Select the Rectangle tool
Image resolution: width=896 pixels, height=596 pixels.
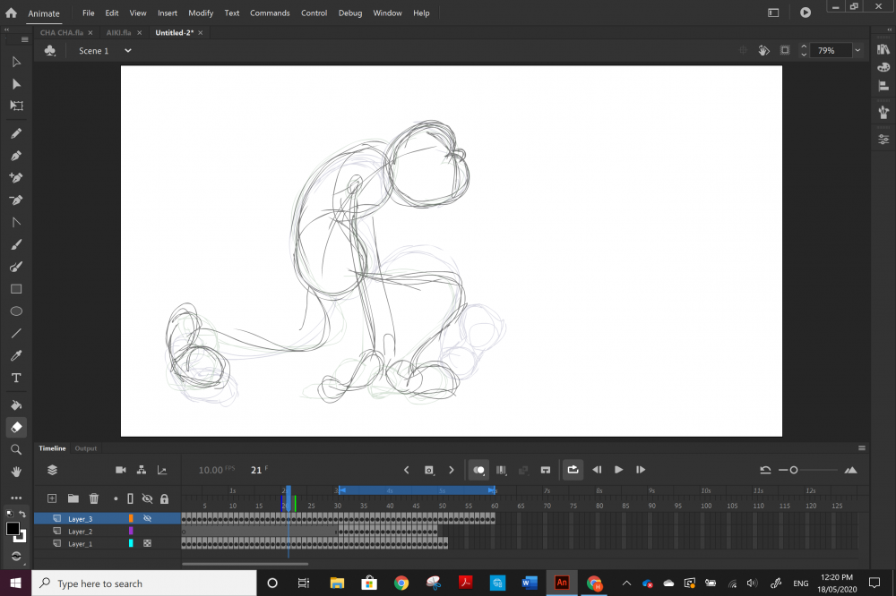click(16, 289)
